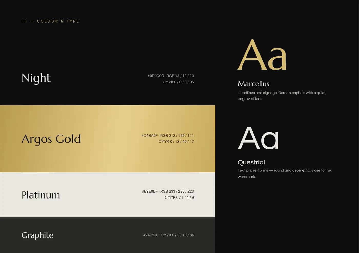The width and height of the screenshot is (359, 253).
Task: Click the "Questrial" font name
Action: [x=251, y=162]
